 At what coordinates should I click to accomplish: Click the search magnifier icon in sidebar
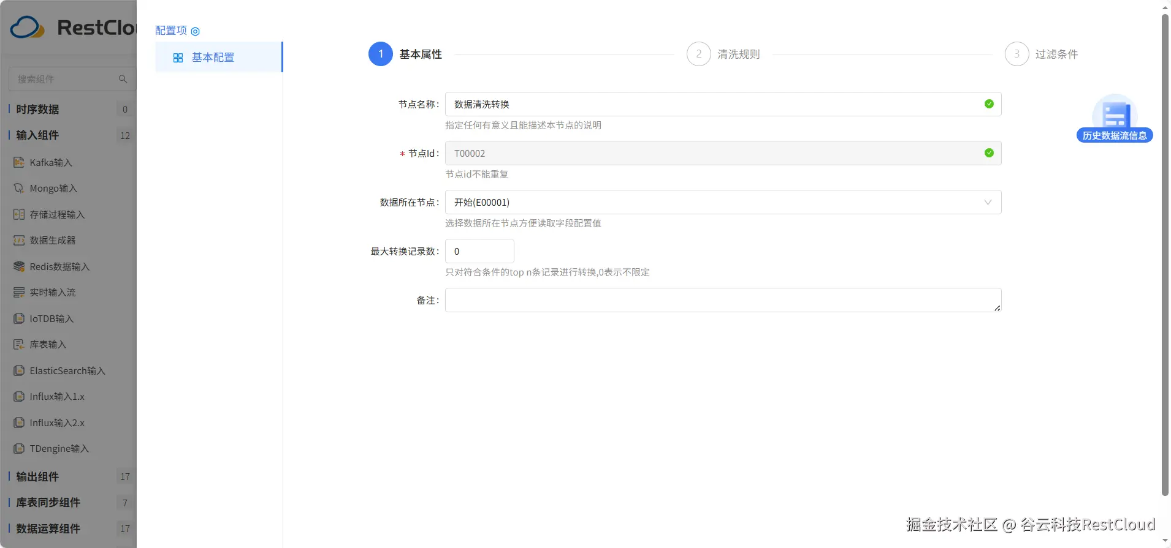123,79
